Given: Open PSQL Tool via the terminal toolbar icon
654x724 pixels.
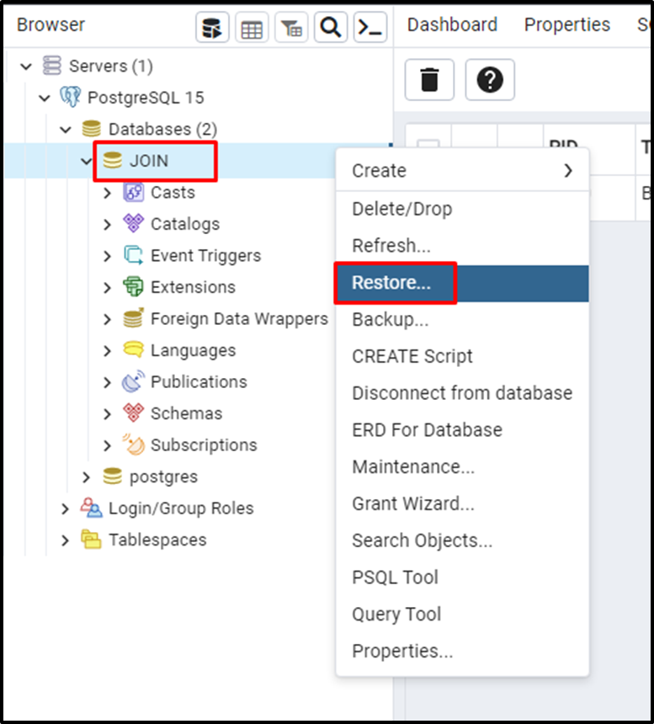Looking at the screenshot, I should [369, 26].
